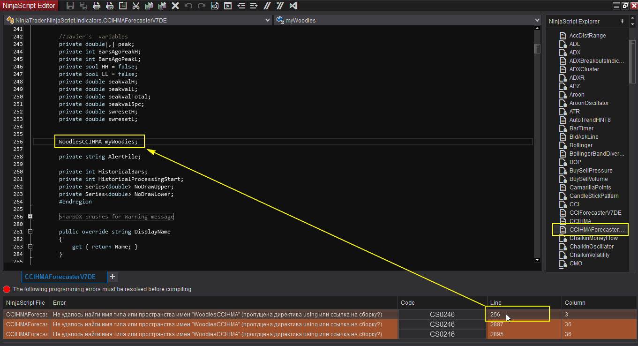Select ADXBreakoutsIndic... in the explorer
Viewport: 638px width, 346px height.
597,61
